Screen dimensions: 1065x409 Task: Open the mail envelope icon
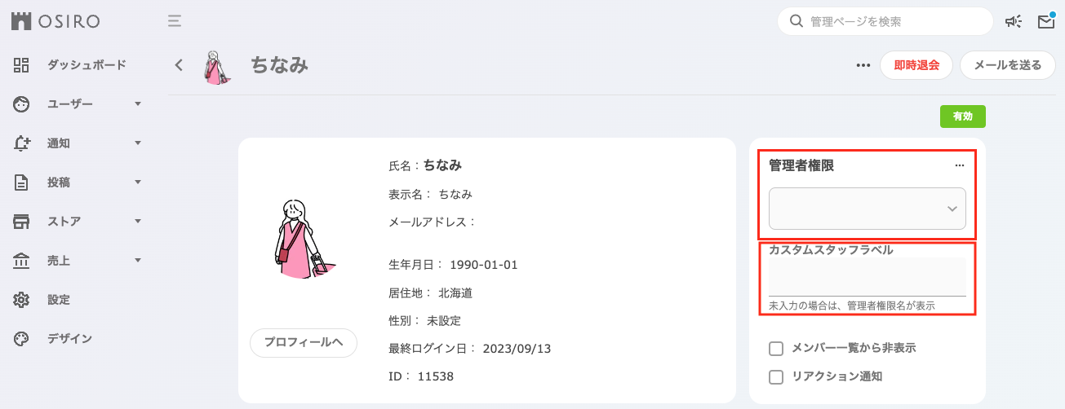pyautogui.click(x=1046, y=22)
